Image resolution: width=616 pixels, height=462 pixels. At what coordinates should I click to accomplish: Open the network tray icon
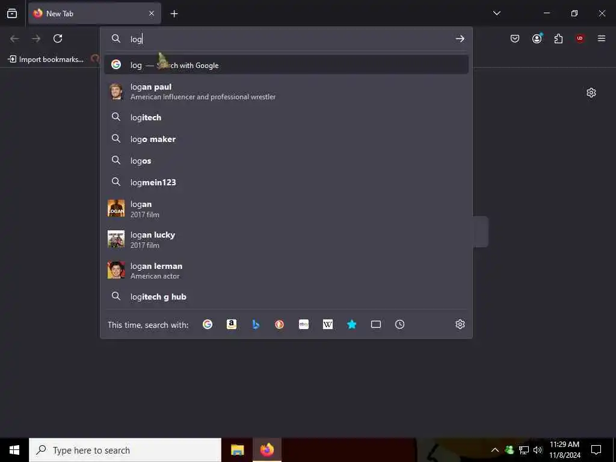(x=524, y=450)
